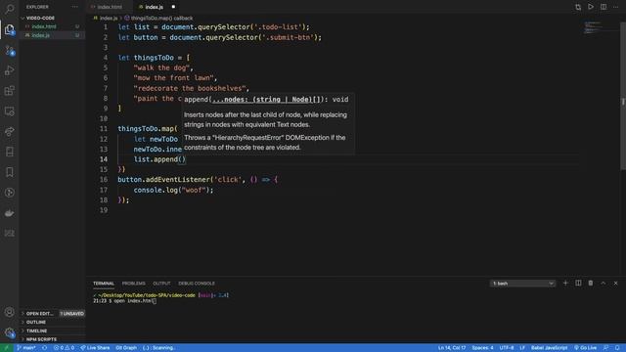This screenshot has width=626, height=352.
Task: Click the feedback icon in status bar
Action: (x=605, y=348)
